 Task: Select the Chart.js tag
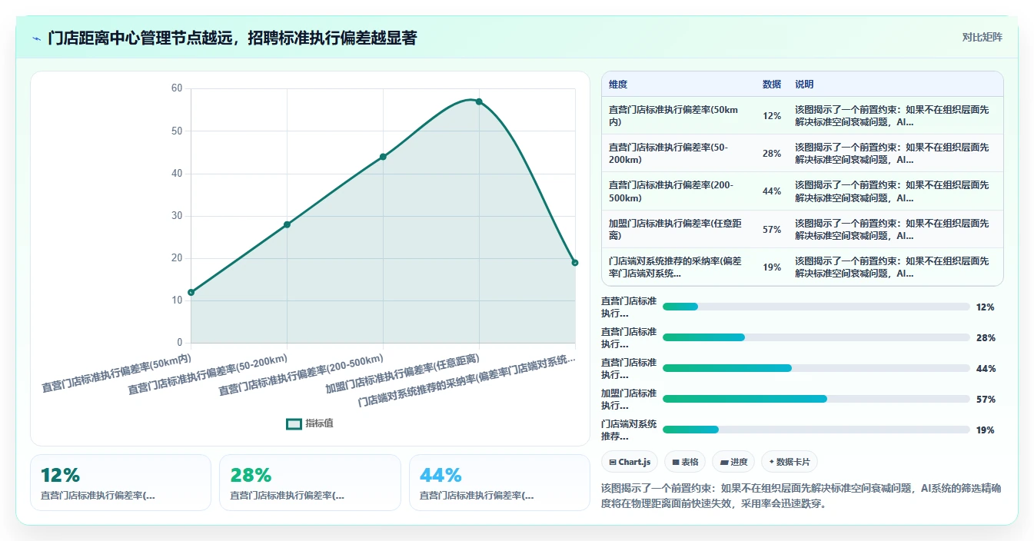point(630,462)
